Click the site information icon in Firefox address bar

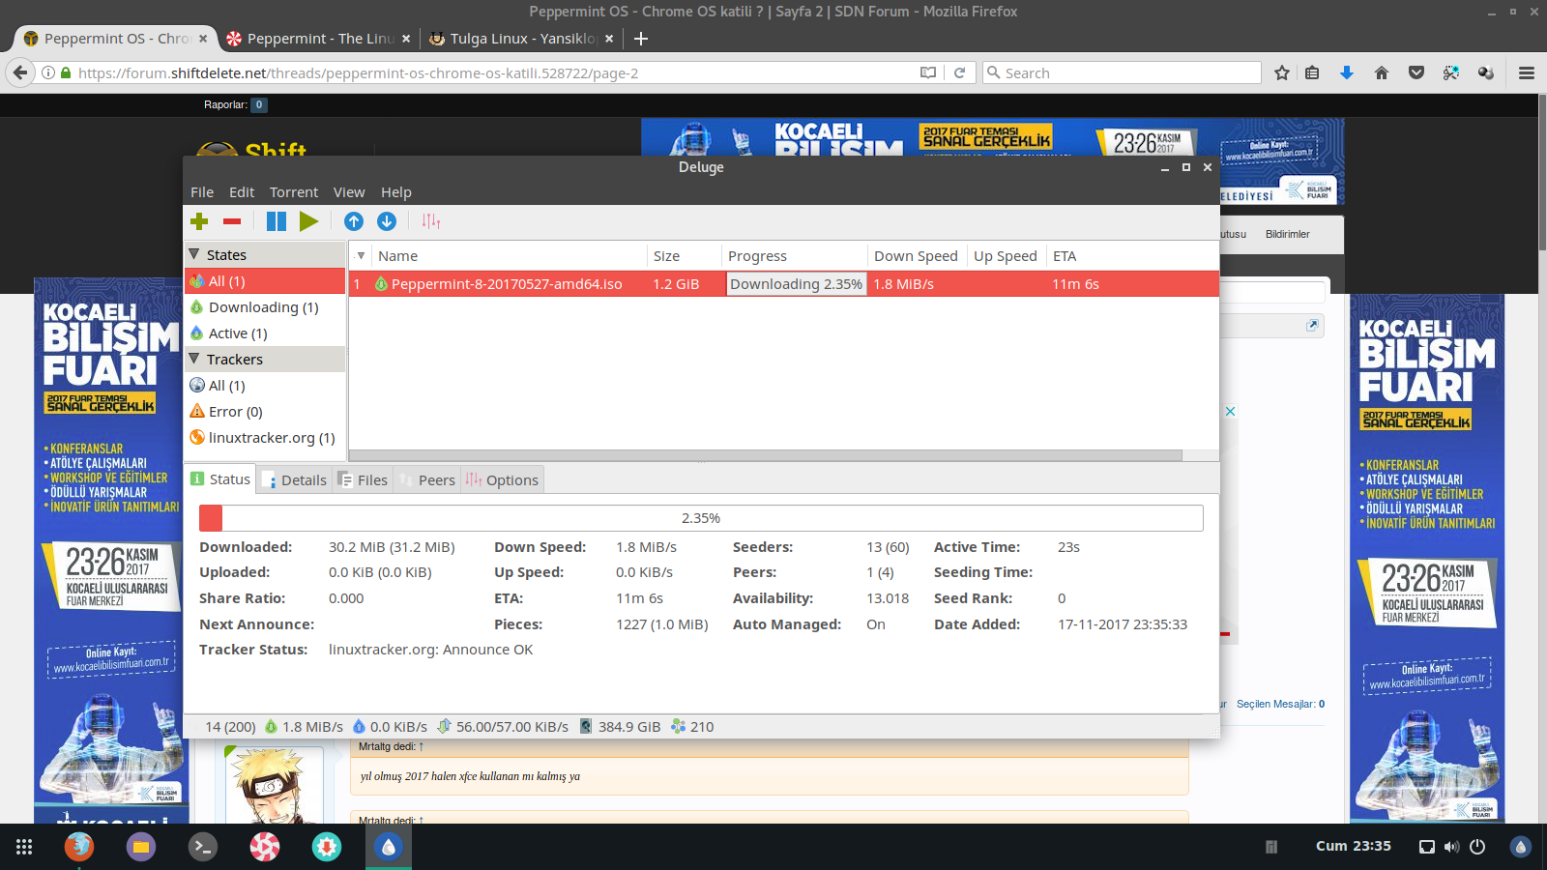[x=47, y=73]
